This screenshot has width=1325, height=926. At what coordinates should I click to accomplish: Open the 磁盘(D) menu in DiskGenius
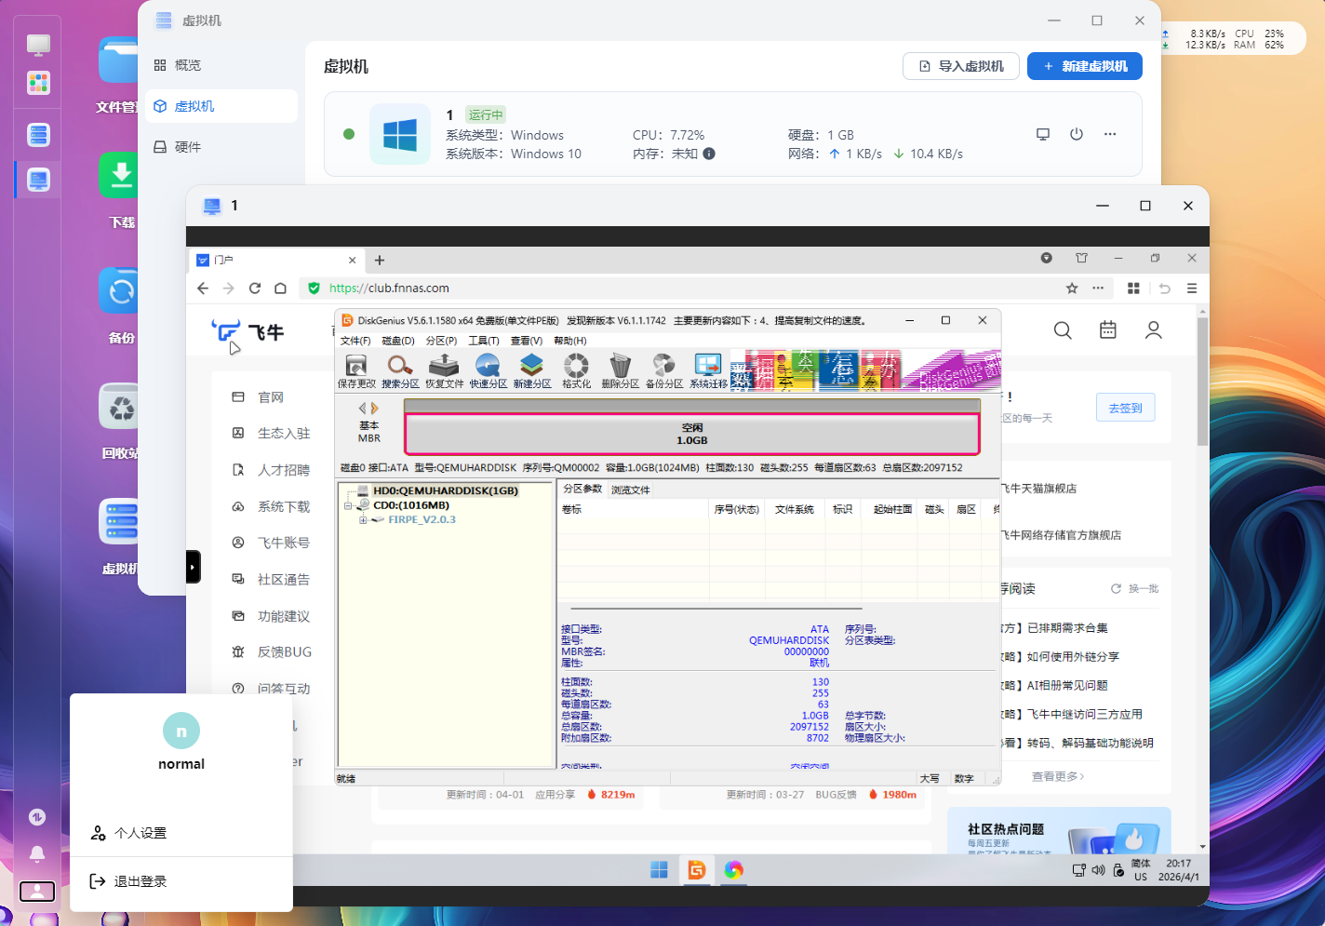398,341
